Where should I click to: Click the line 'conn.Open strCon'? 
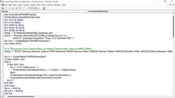(13, 44)
